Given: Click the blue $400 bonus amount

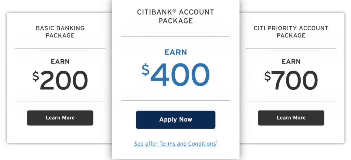Looking at the screenshot, I should tap(175, 75).
